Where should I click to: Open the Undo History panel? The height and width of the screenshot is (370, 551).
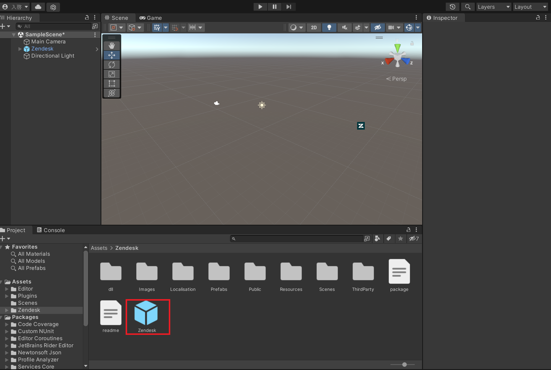(452, 7)
